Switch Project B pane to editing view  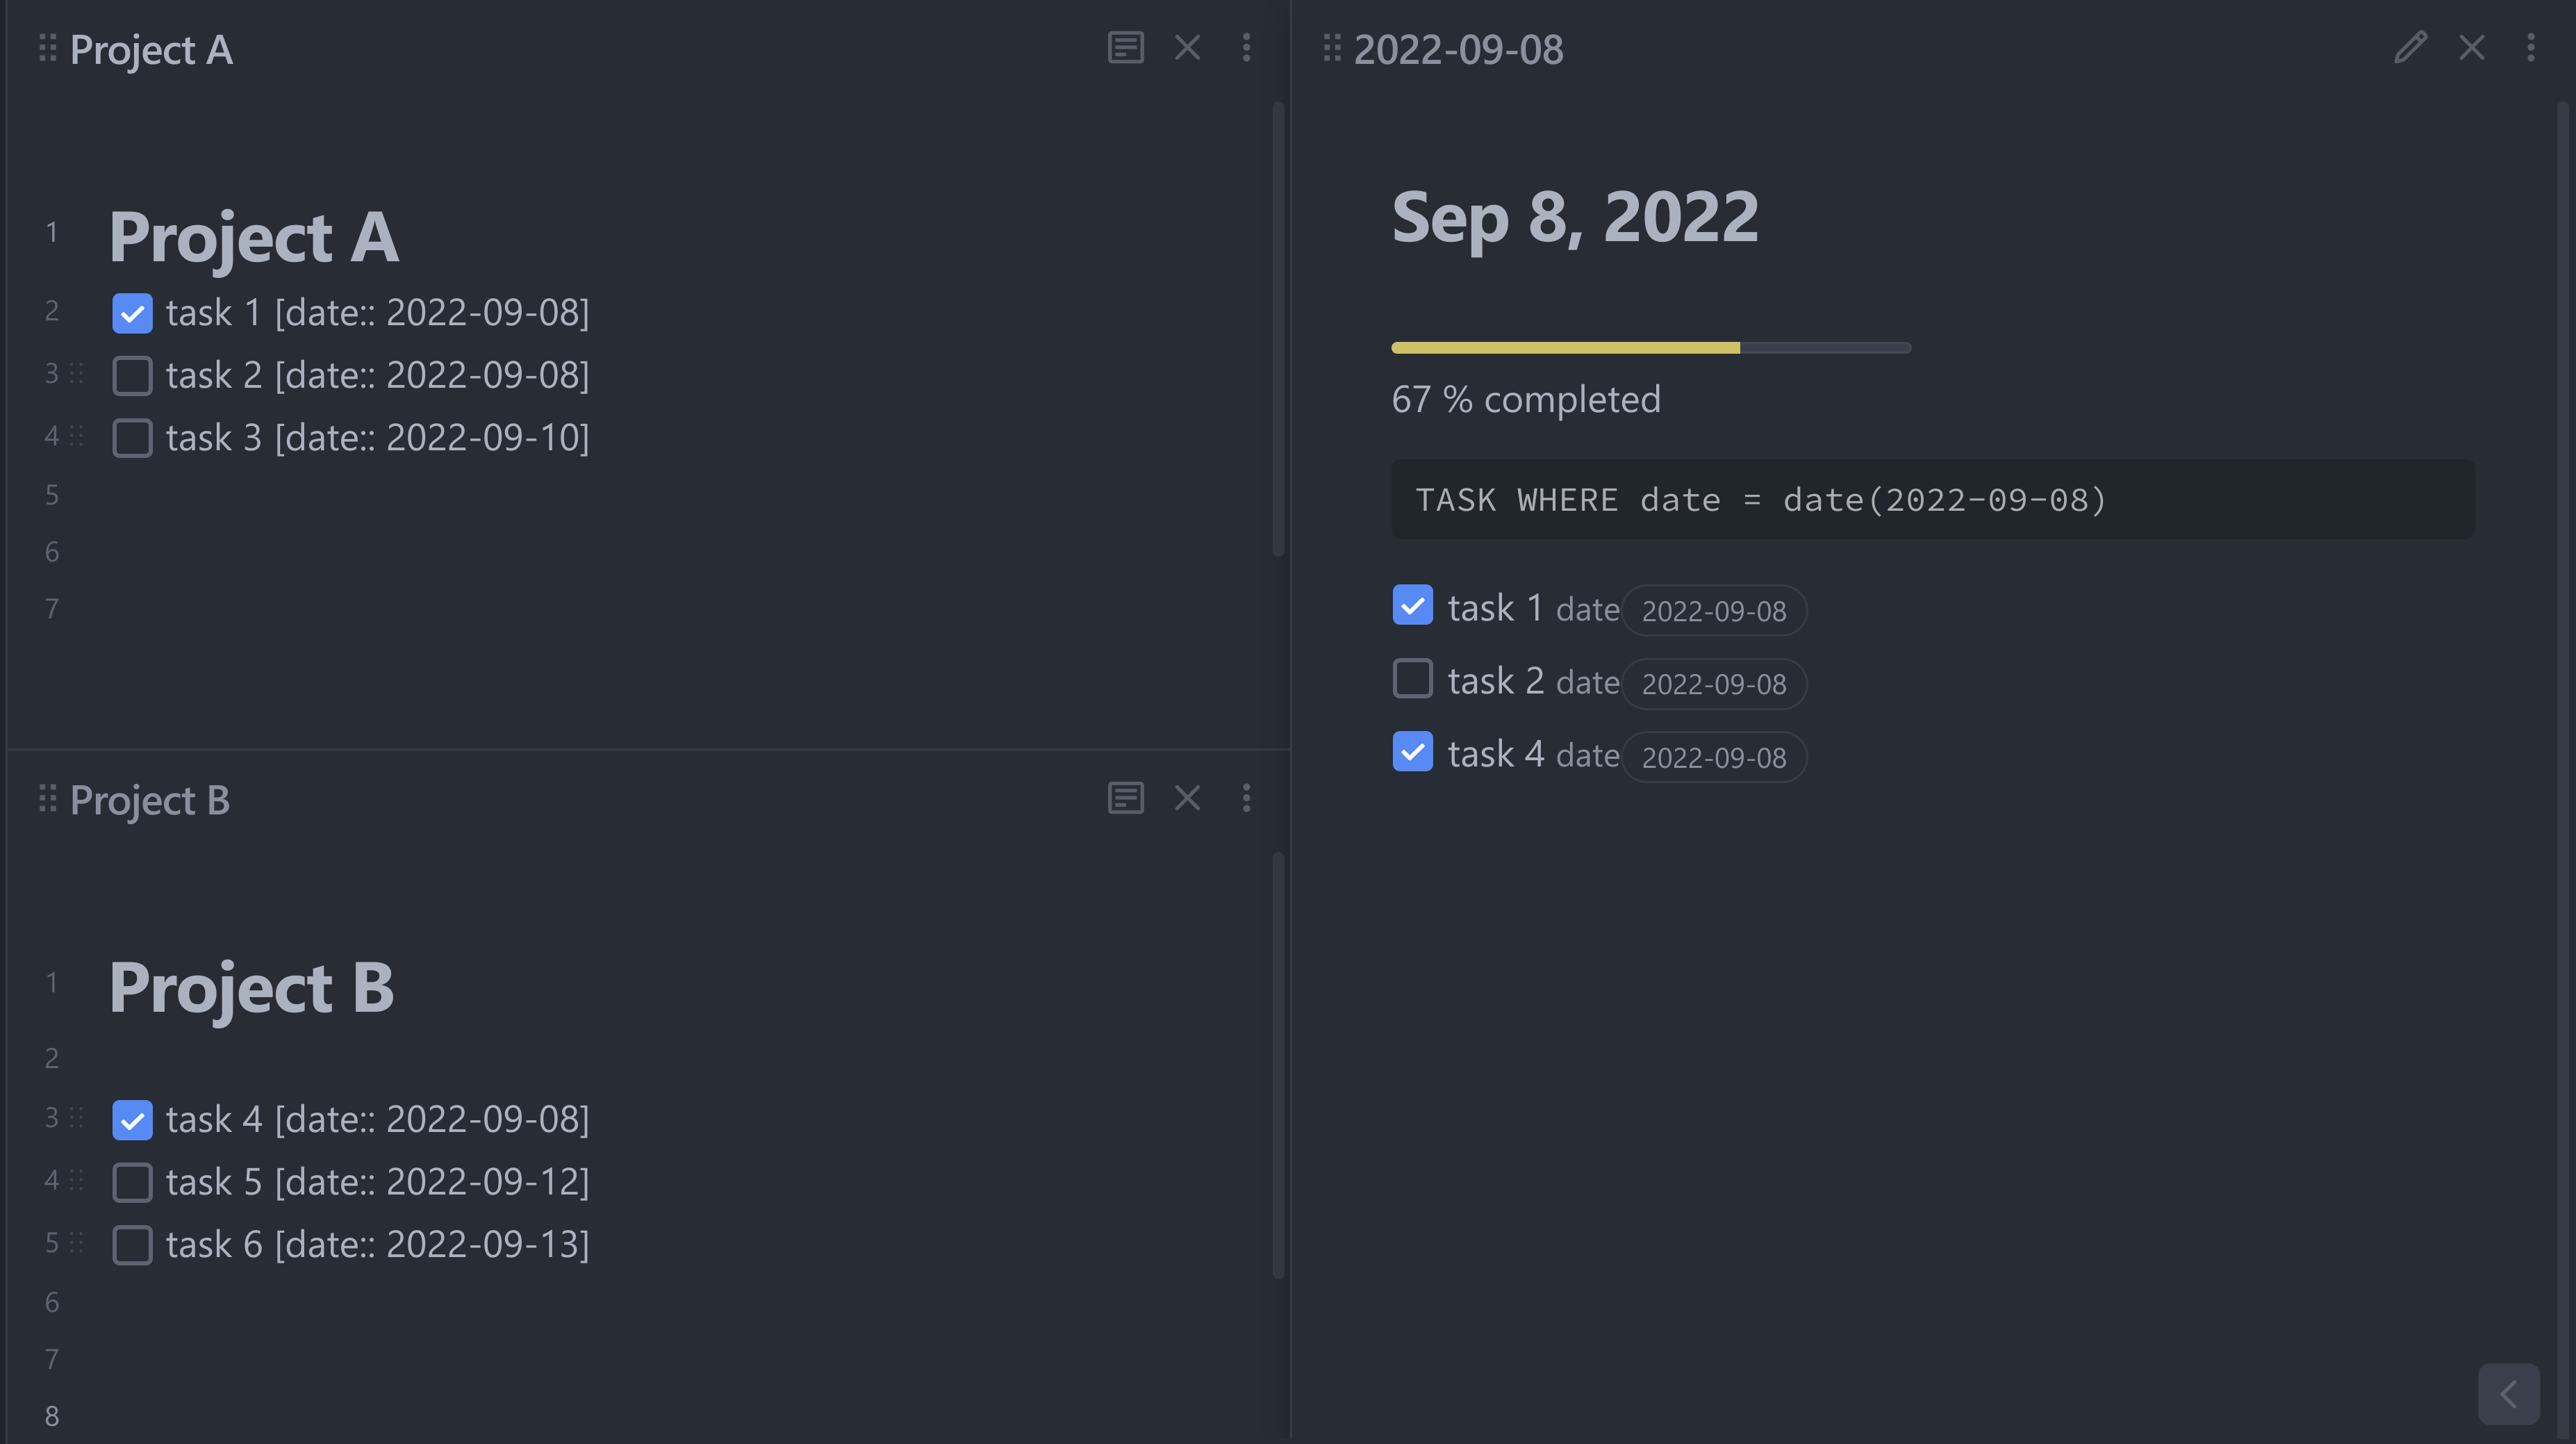pos(1125,798)
